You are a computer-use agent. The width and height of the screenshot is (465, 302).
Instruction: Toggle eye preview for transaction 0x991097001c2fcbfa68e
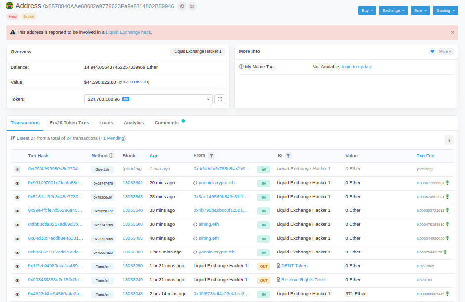coord(17,183)
